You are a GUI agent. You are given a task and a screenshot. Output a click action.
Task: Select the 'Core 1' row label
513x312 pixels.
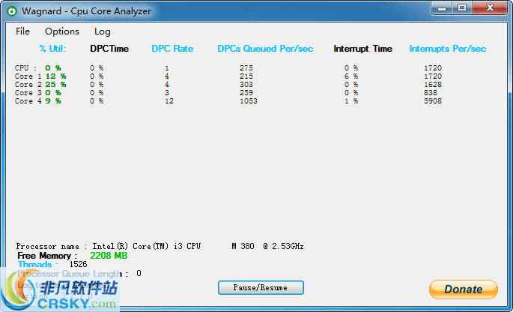point(28,76)
